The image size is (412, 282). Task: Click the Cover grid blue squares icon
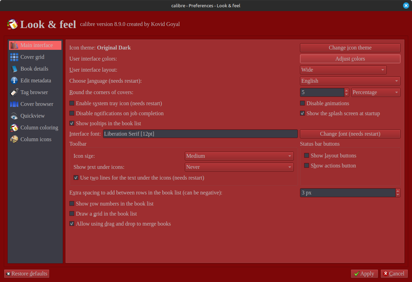(14, 57)
